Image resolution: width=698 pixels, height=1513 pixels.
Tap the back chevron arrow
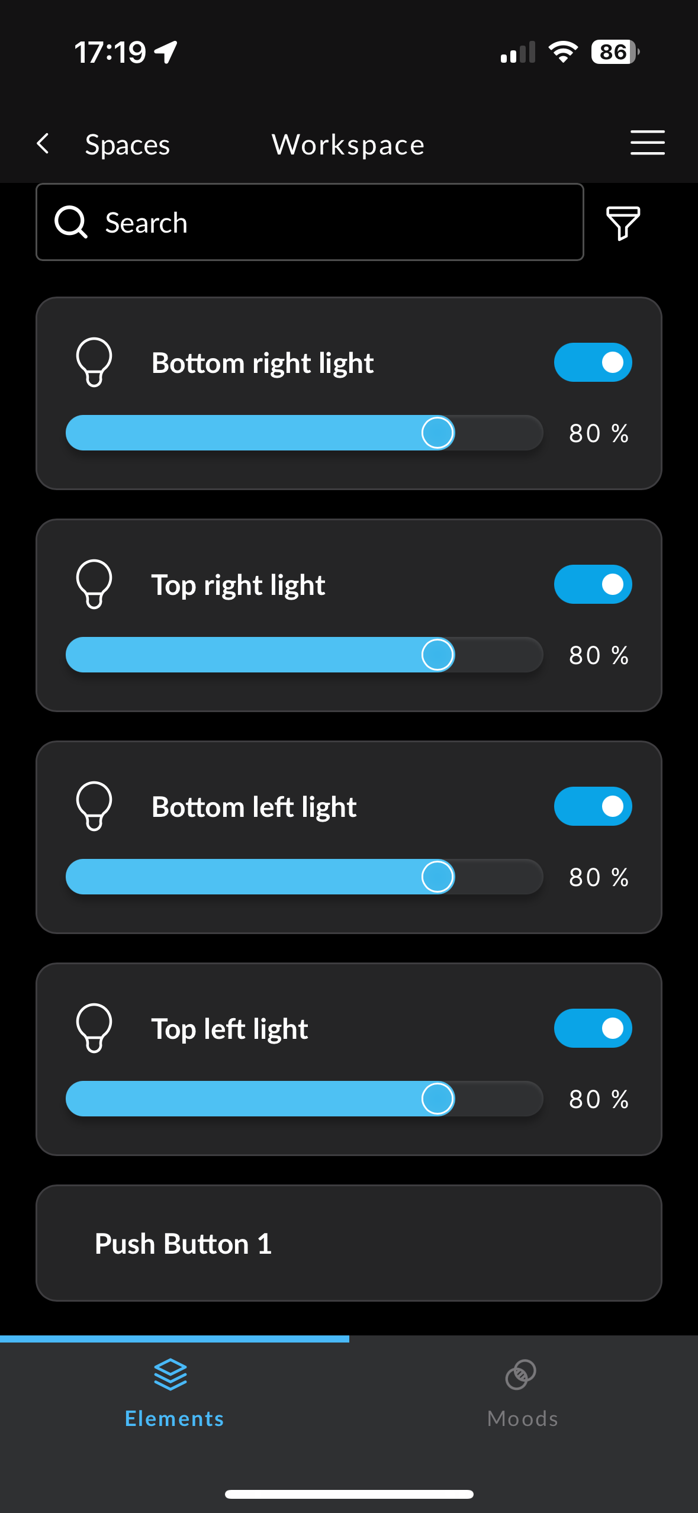(43, 143)
